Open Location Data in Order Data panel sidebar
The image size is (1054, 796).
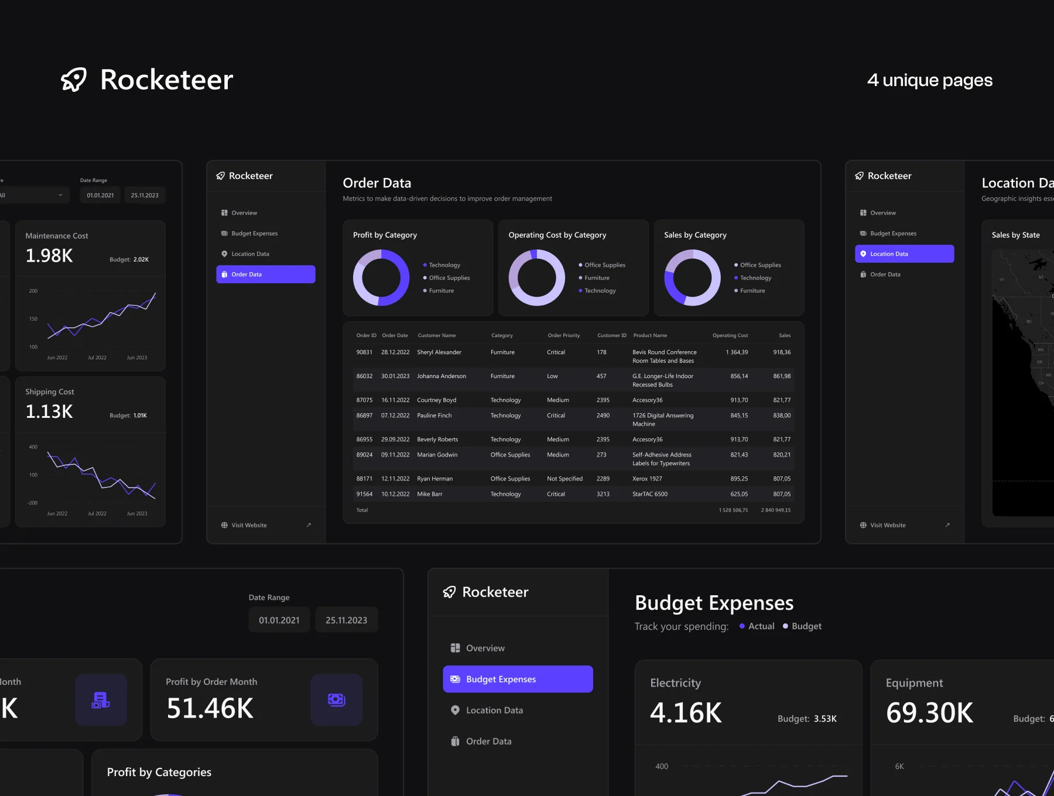266,254
